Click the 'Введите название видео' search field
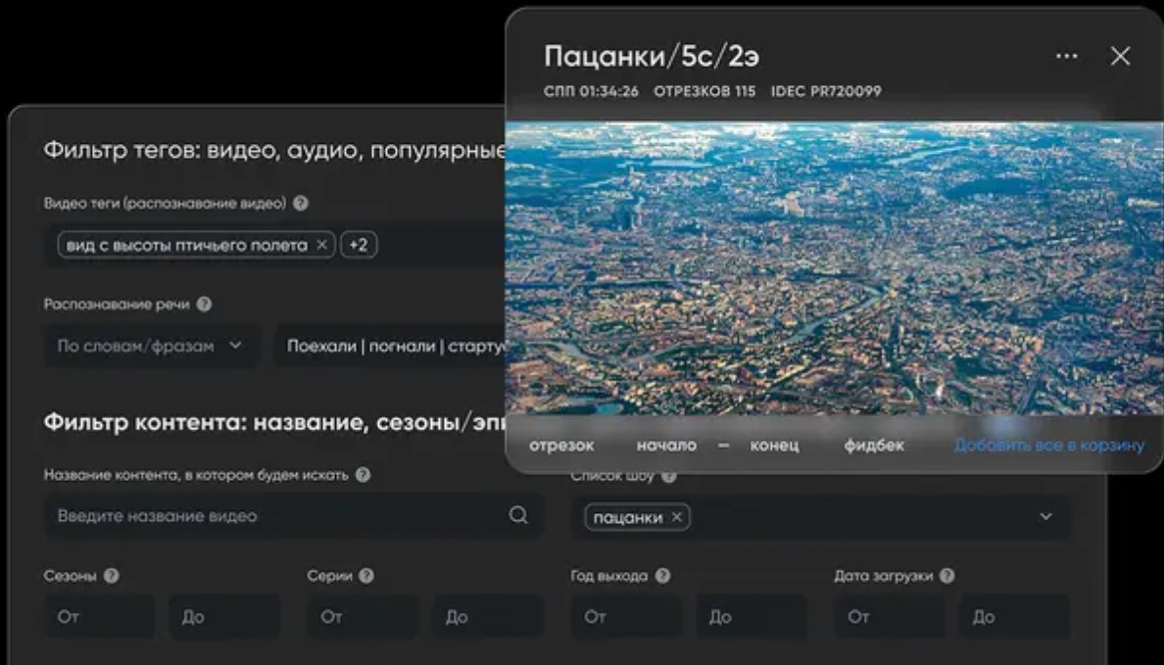This screenshot has width=1164, height=665. (294, 516)
